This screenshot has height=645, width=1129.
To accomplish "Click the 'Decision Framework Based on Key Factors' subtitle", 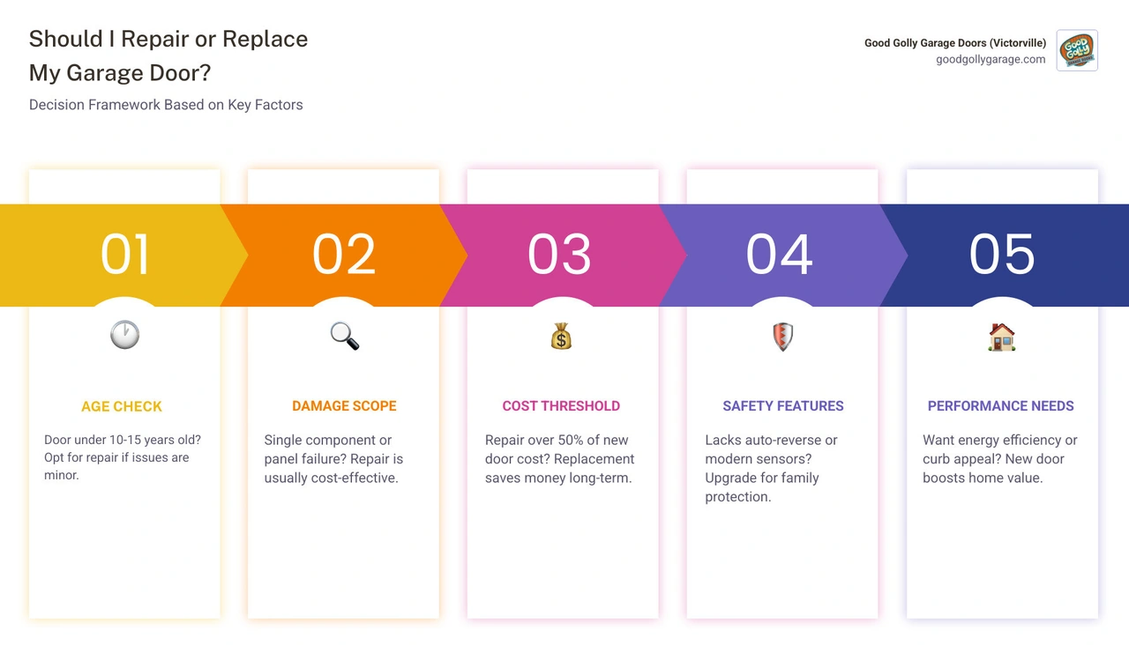I will (166, 104).
